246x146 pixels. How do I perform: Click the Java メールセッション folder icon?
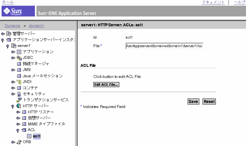19,76
